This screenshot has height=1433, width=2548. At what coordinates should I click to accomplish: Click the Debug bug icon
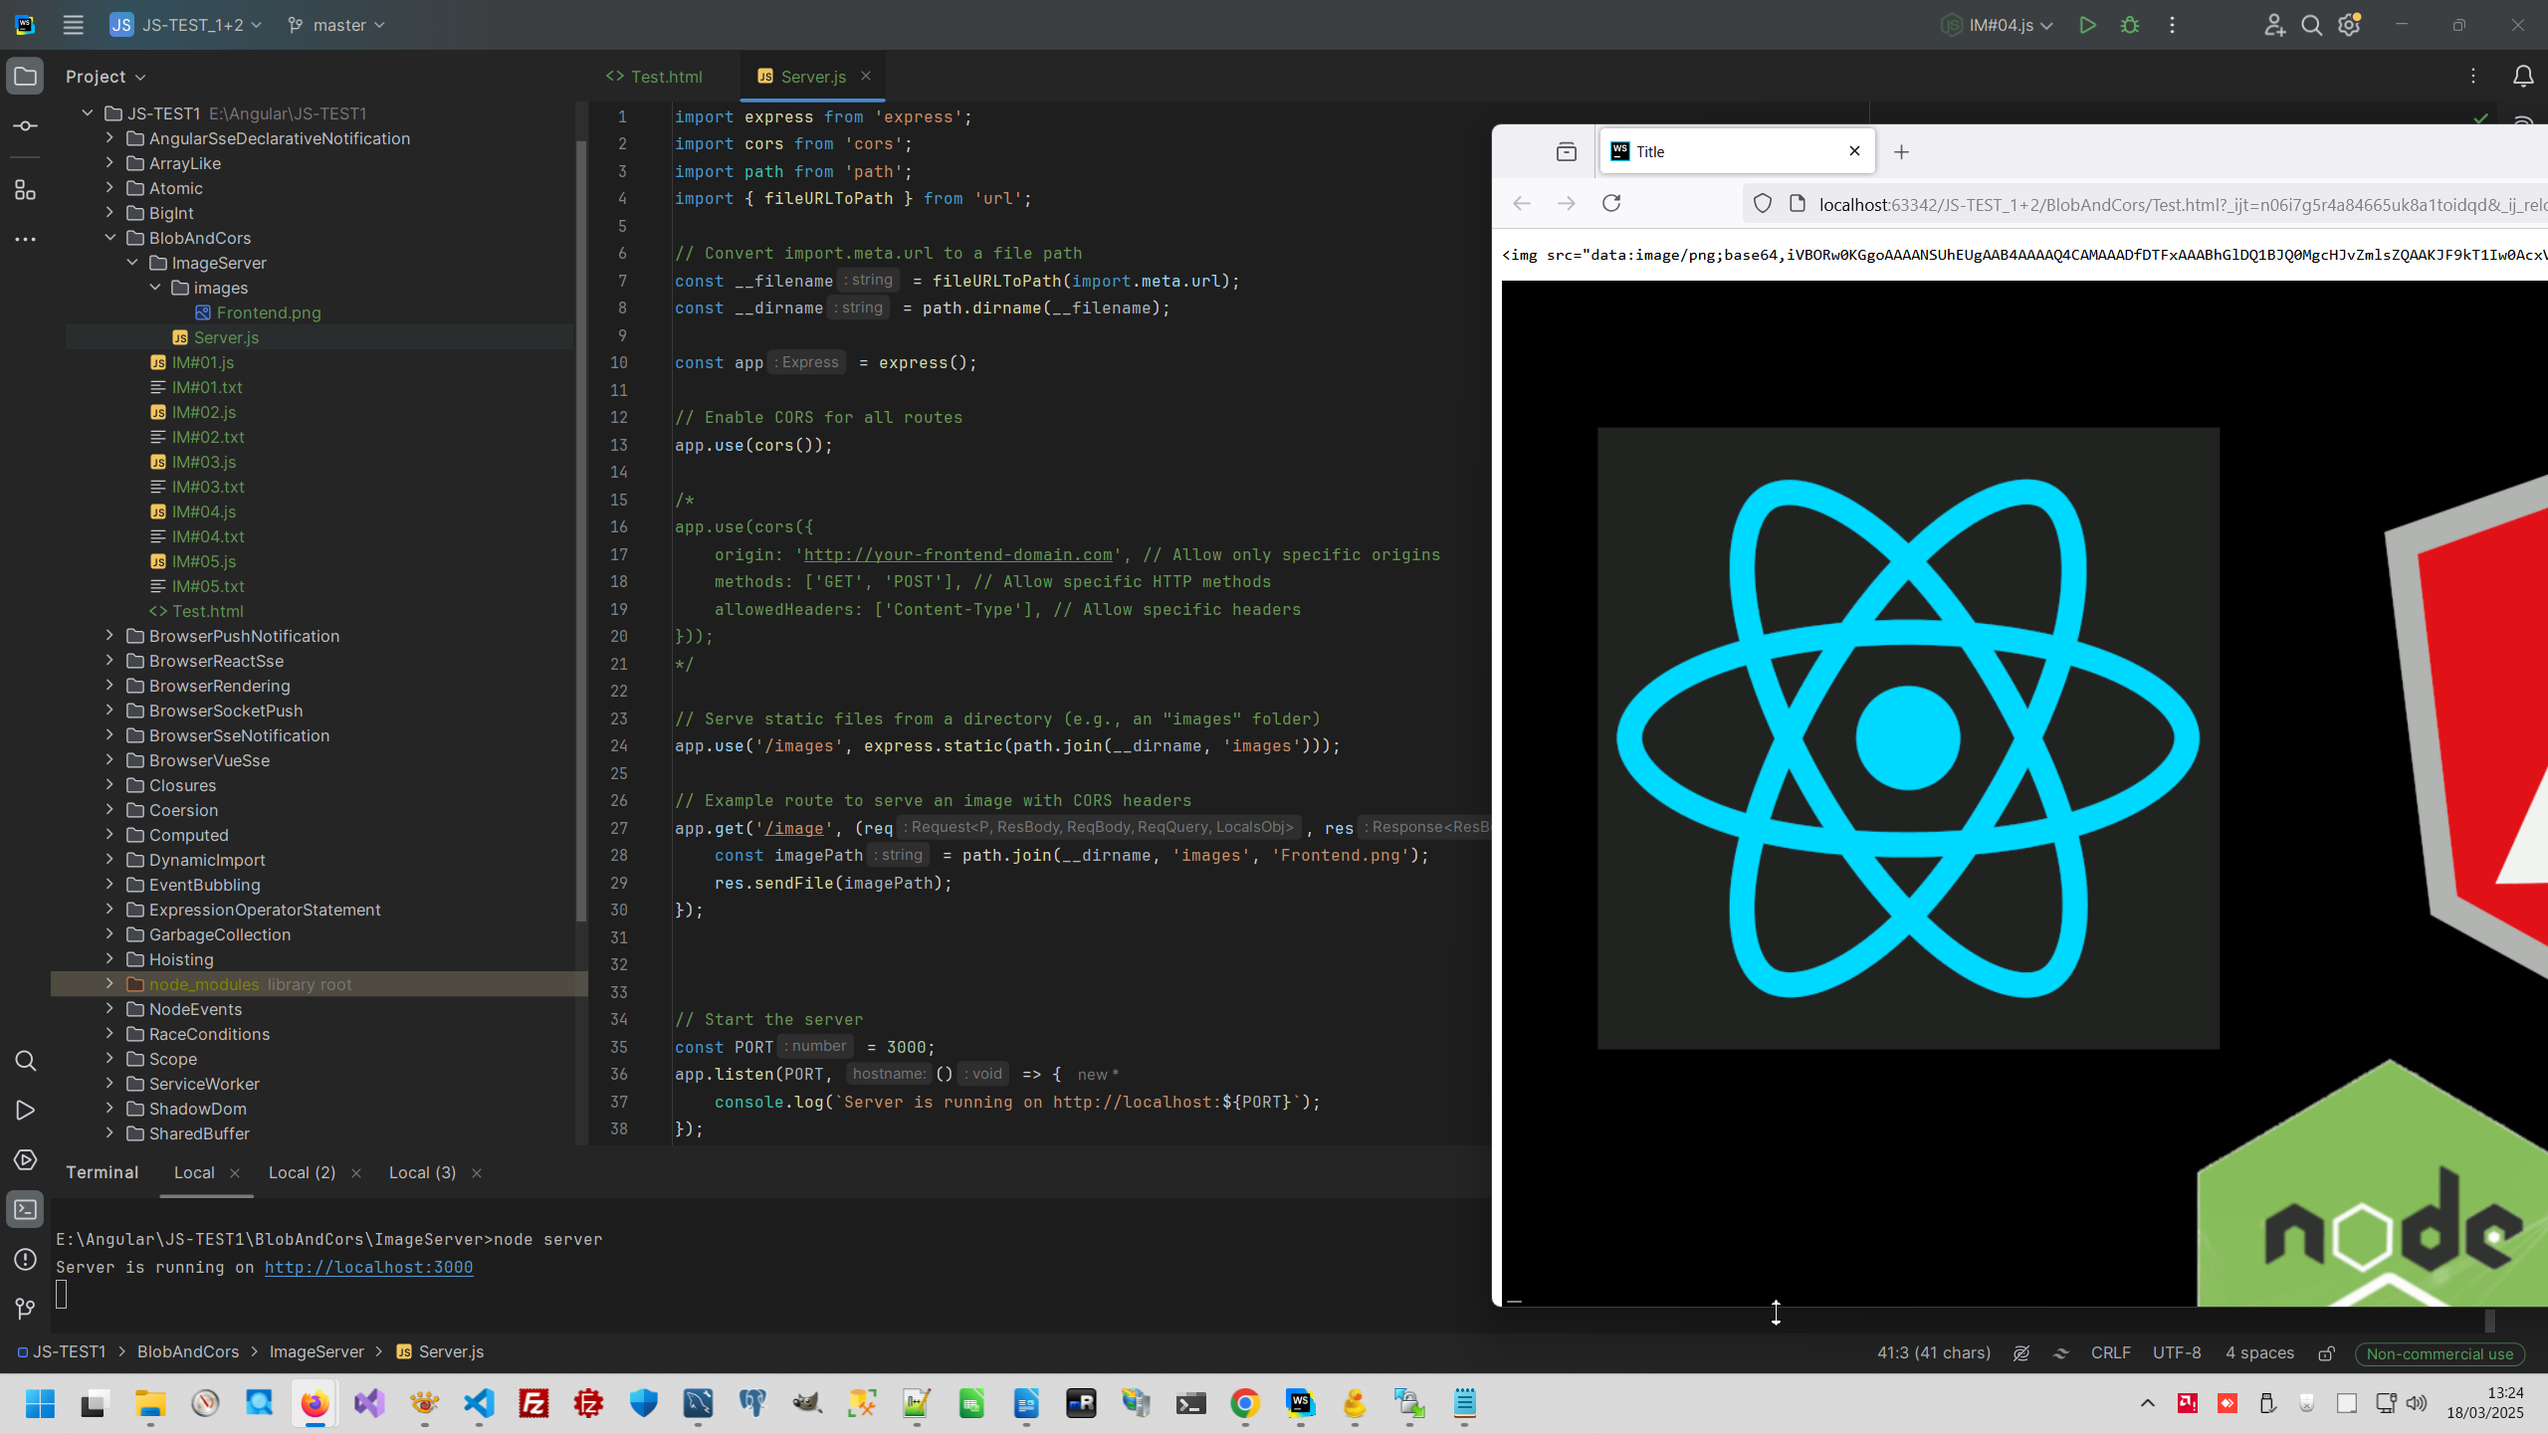(2129, 25)
